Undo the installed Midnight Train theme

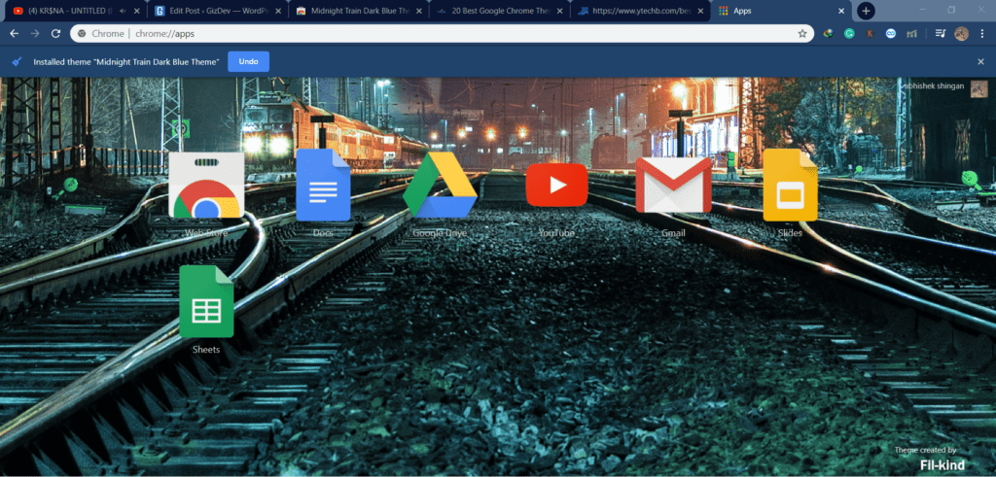pyautogui.click(x=248, y=61)
